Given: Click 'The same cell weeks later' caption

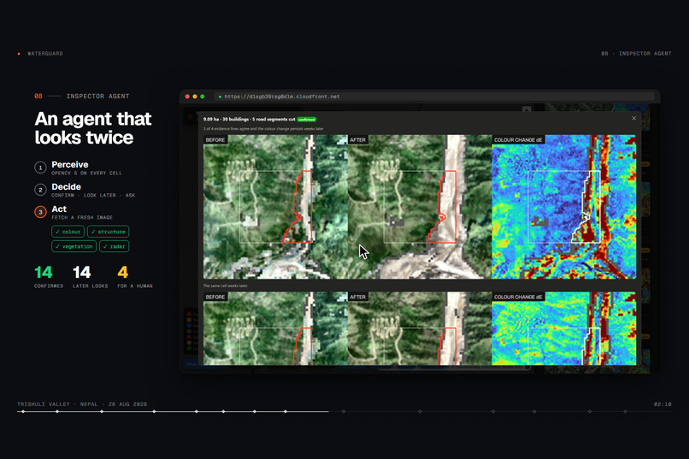Looking at the screenshot, I should 226,286.
